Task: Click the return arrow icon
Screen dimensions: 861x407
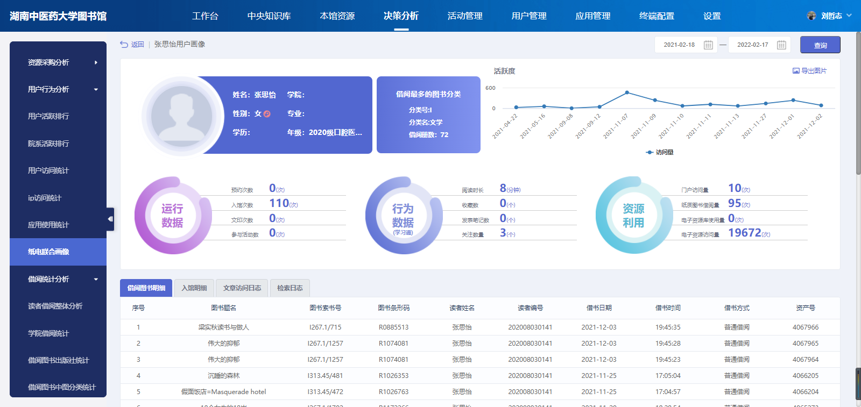Action: [124, 45]
